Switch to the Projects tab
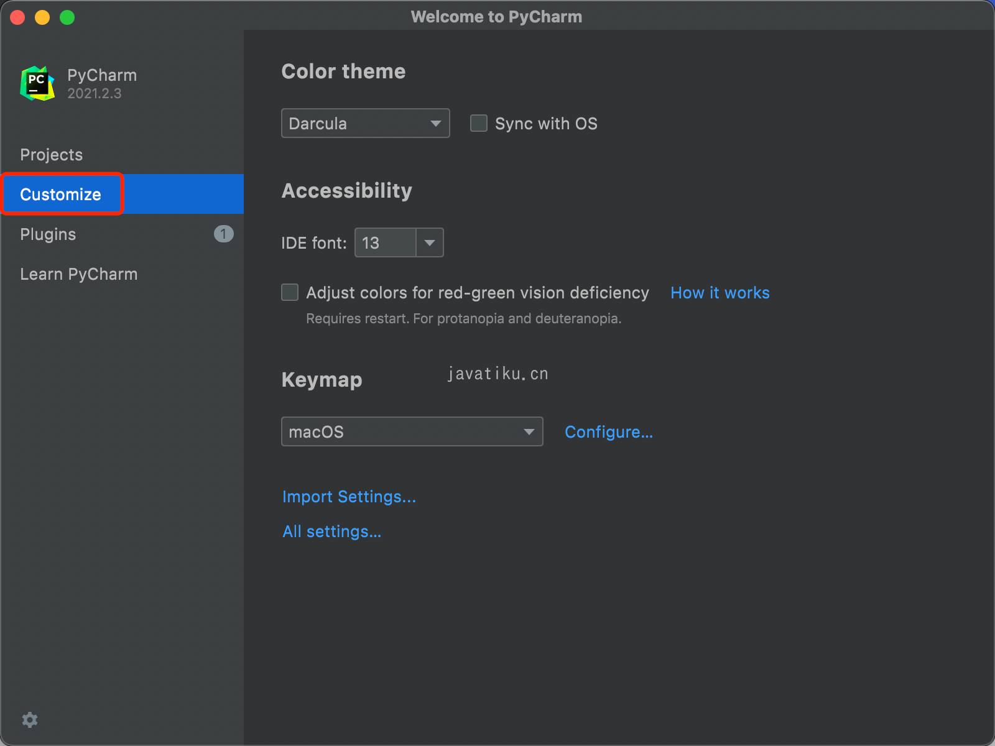The height and width of the screenshot is (746, 995). coord(122,154)
